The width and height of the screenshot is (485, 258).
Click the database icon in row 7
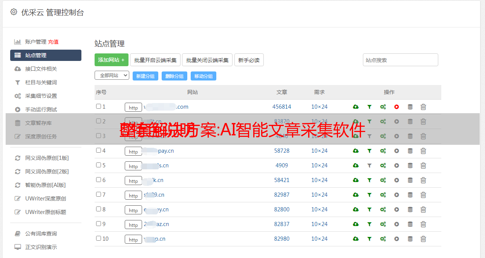pos(410,195)
